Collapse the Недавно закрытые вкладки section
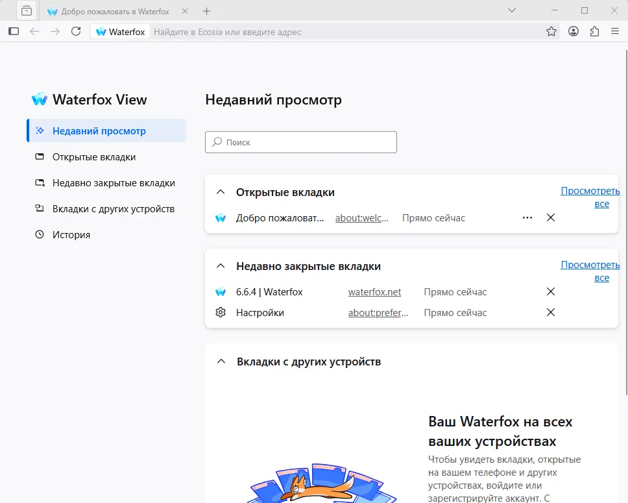The image size is (628, 503). pyautogui.click(x=221, y=265)
